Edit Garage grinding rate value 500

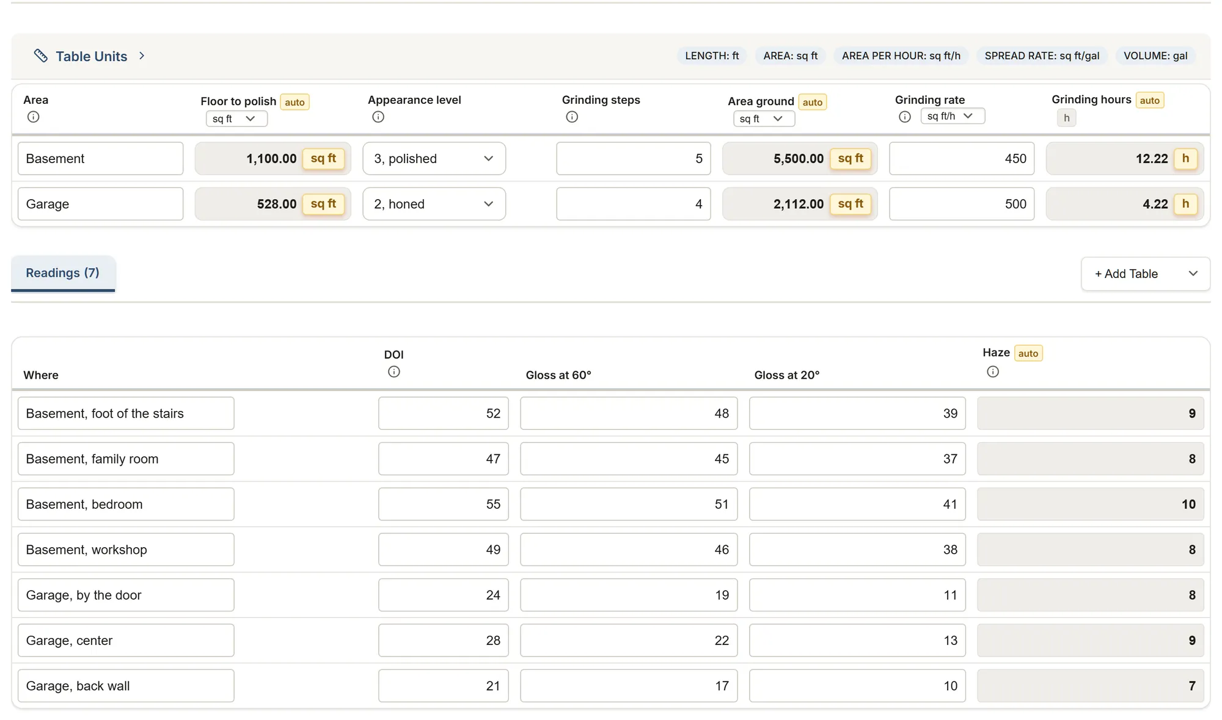coord(962,204)
